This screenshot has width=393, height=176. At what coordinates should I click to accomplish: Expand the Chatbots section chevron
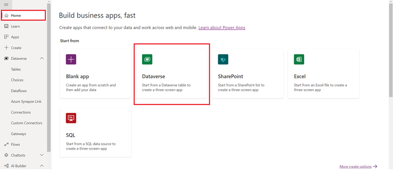42,155
